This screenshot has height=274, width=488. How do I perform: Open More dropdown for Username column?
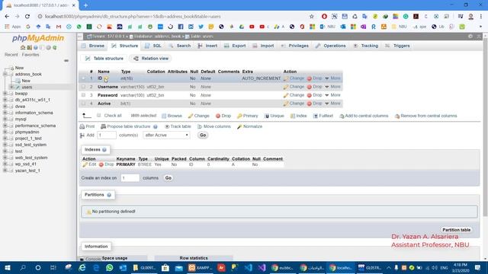(332, 87)
